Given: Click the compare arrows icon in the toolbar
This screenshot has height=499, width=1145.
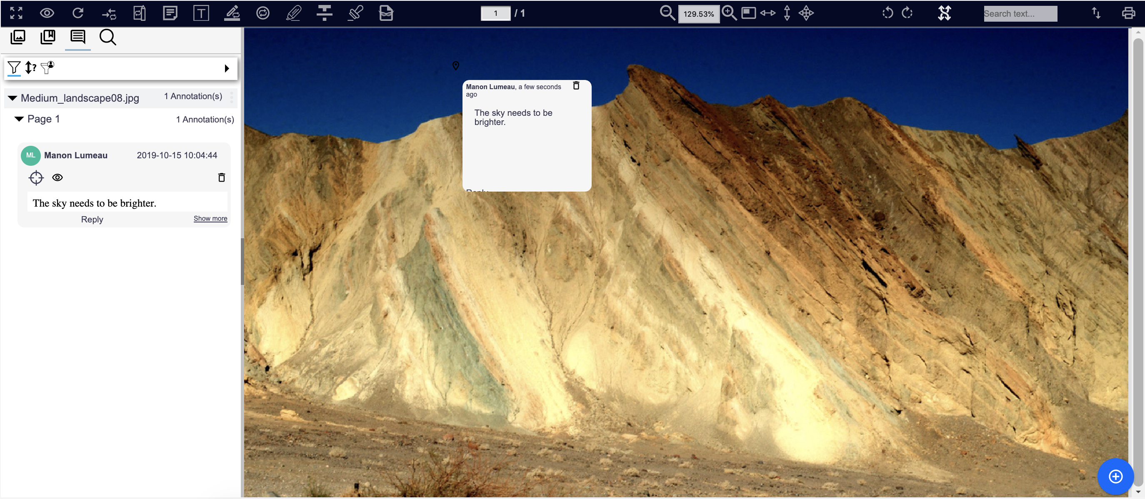Looking at the screenshot, I should tap(108, 13).
